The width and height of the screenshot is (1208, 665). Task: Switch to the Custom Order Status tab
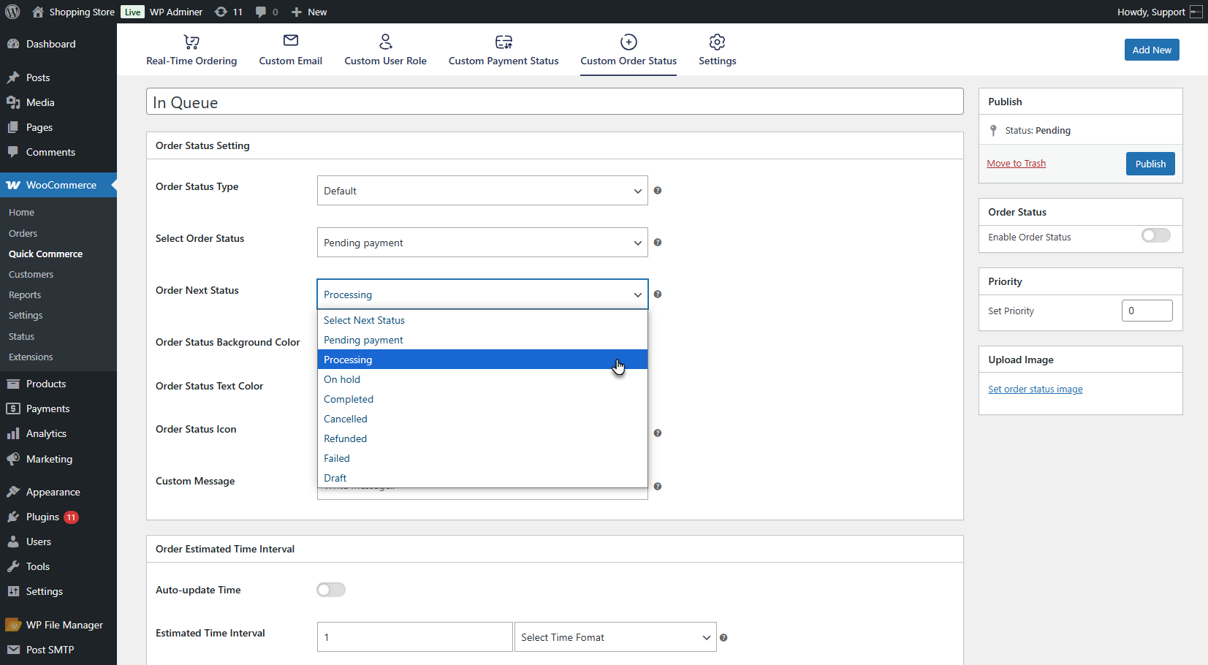pyautogui.click(x=628, y=50)
